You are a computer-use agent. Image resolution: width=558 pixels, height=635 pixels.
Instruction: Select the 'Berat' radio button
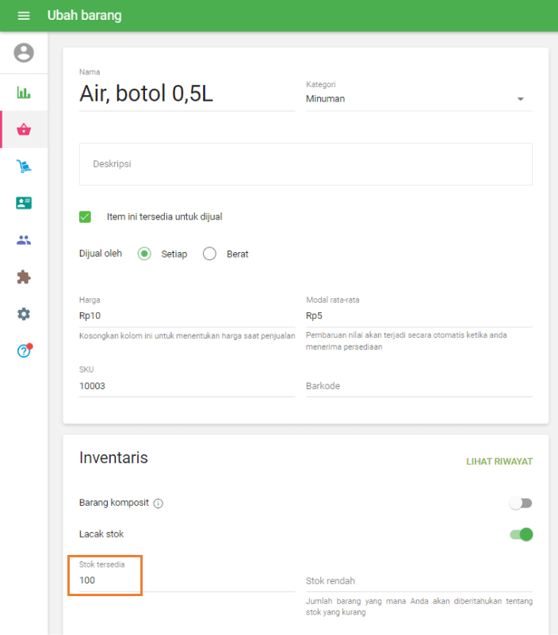click(210, 254)
